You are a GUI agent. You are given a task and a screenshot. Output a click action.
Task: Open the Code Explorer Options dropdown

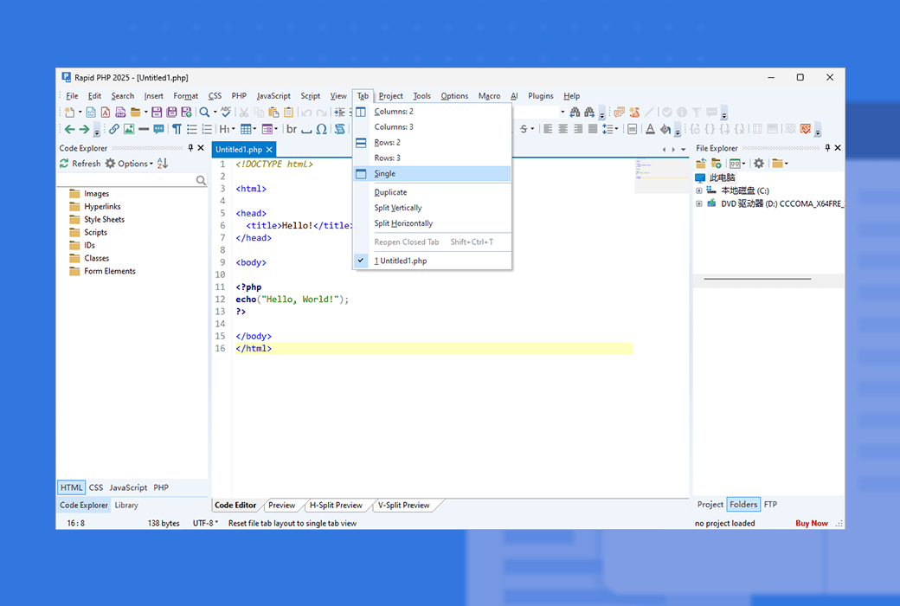pyautogui.click(x=130, y=164)
